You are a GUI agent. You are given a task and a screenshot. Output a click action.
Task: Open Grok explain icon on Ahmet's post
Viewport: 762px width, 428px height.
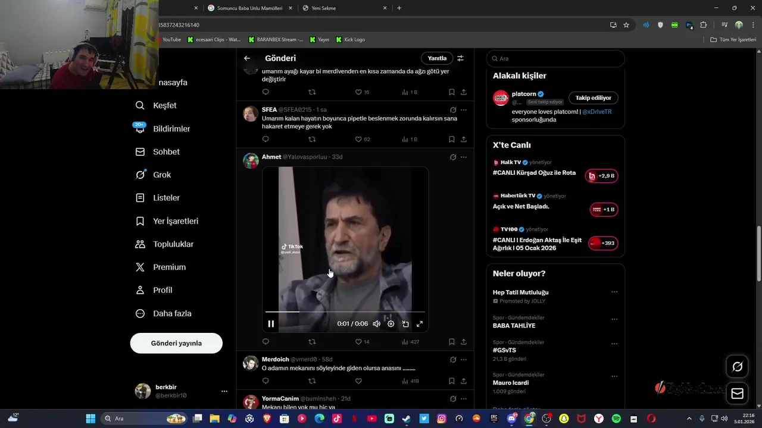(x=453, y=157)
